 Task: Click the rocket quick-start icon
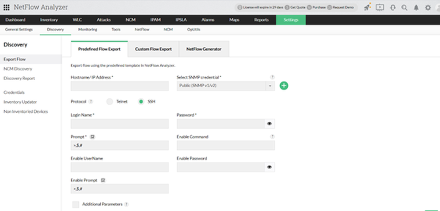[x=367, y=7]
